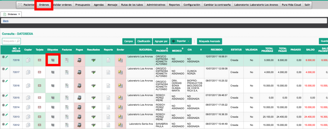Click the Copiar icon for order 72017
Screen dimensions: 328x129
28,72
